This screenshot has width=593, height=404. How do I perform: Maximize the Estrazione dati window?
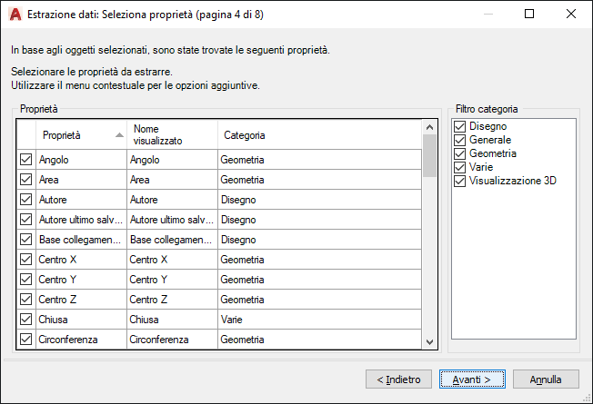[529, 14]
